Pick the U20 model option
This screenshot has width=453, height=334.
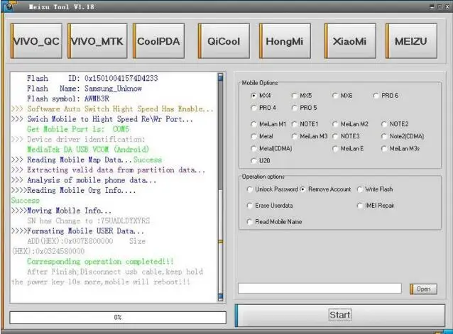(x=253, y=161)
